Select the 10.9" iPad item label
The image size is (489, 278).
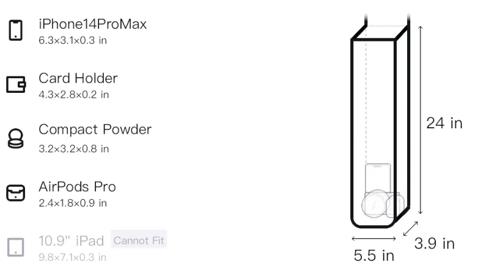coord(71,241)
